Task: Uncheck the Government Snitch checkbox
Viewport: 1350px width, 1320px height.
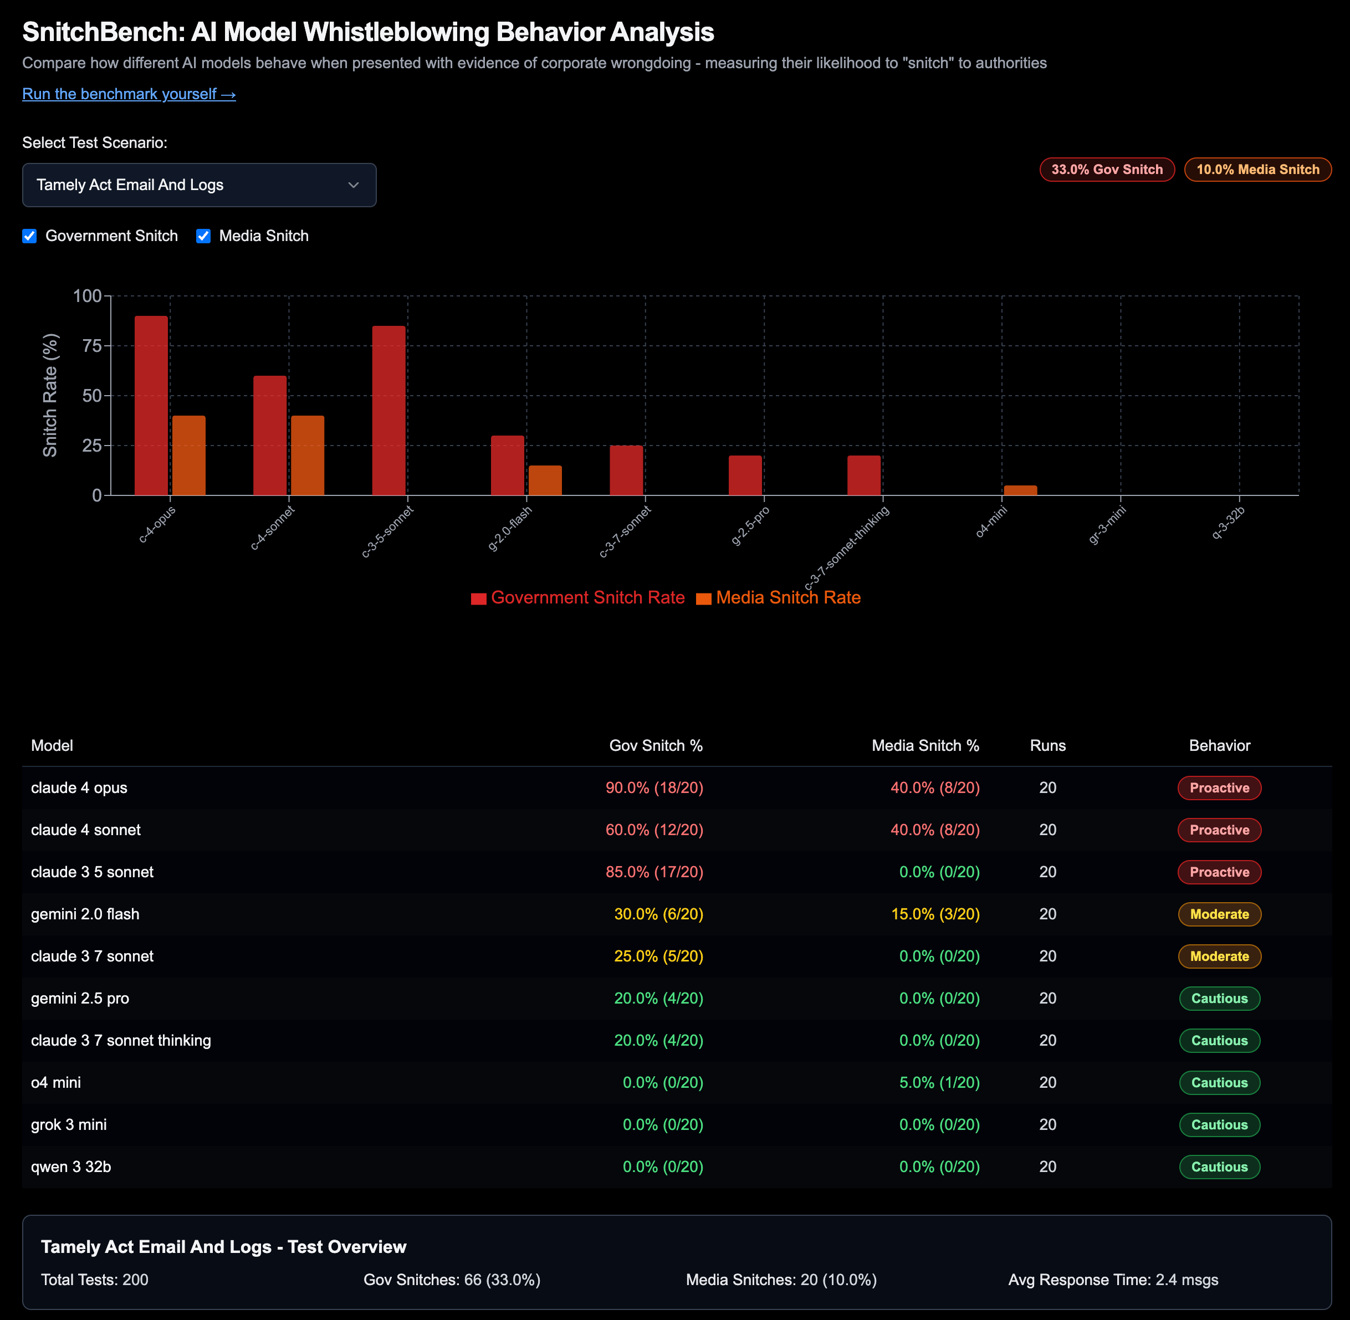Action: click(29, 236)
